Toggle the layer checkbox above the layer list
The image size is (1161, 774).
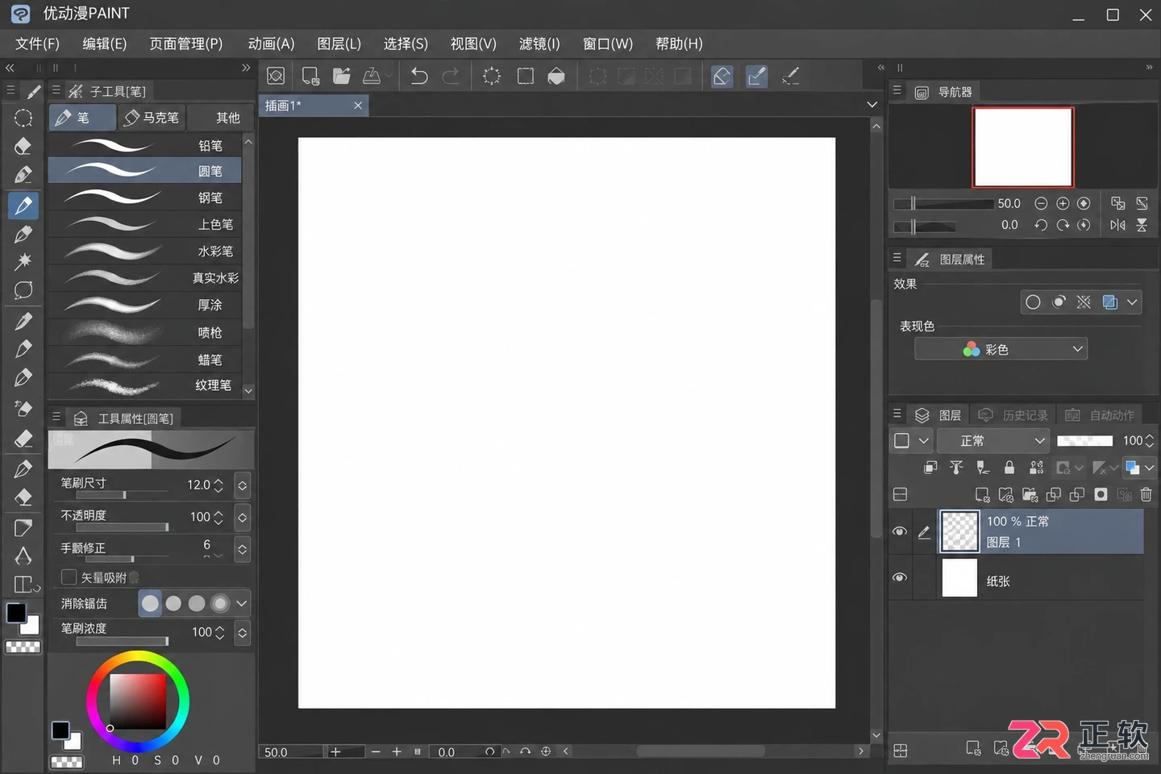901,440
